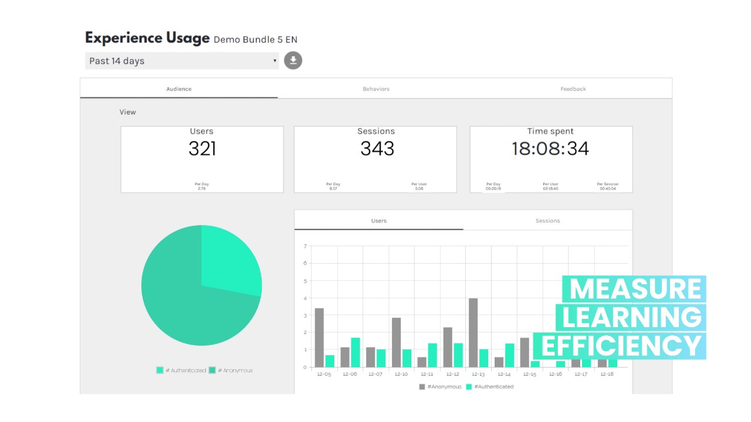Click the gray anonymous bar for 12-05
This screenshot has height=422, width=751.
click(x=319, y=338)
